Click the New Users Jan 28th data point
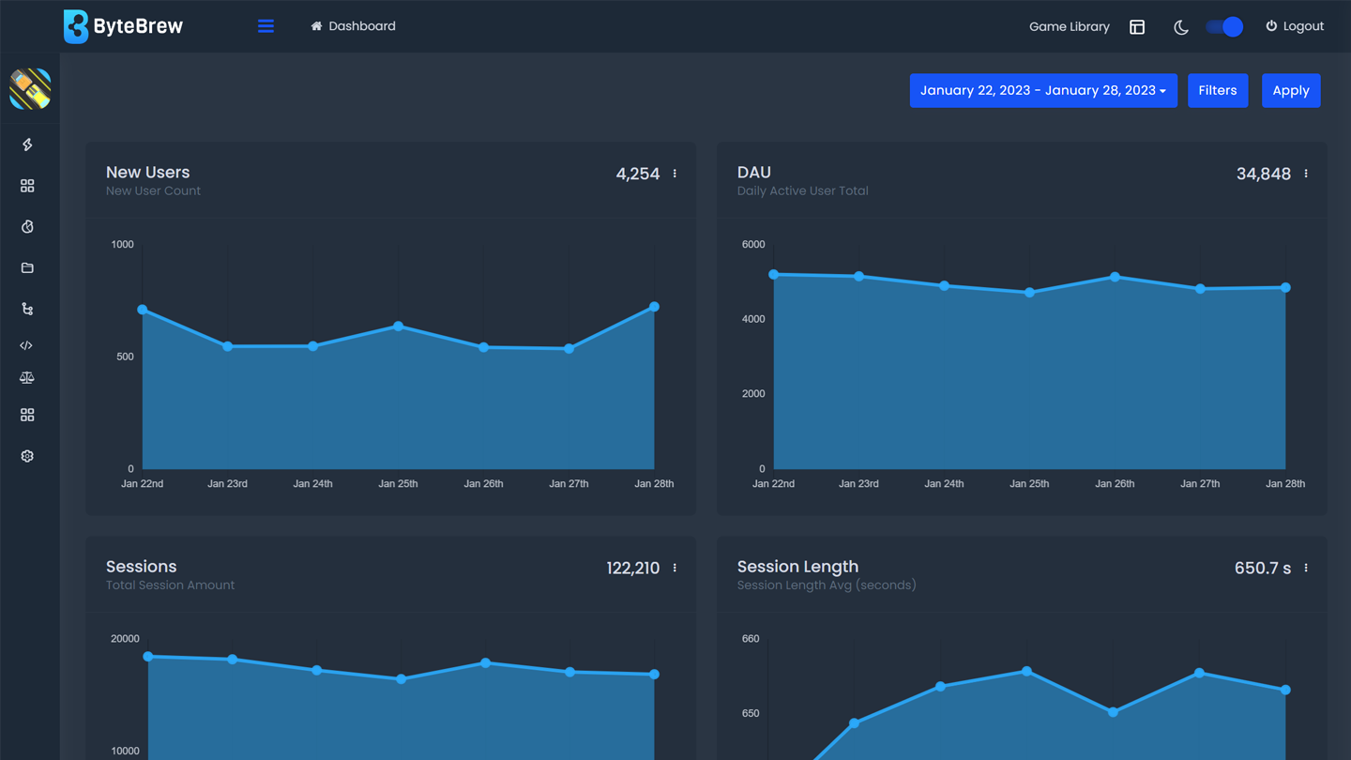Screen dimensions: 1351x760 coord(654,307)
